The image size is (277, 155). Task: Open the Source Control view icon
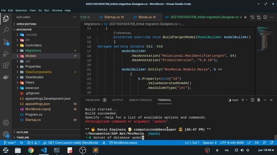click(x=6, y=42)
